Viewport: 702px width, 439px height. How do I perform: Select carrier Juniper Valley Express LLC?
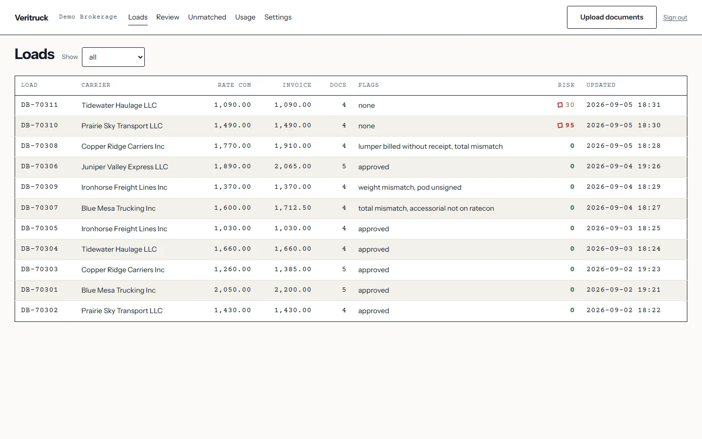pos(125,167)
